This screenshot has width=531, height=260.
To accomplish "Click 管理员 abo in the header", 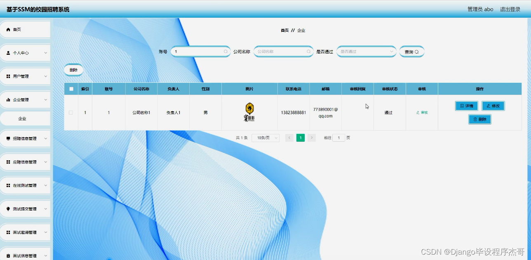I will [x=480, y=9].
